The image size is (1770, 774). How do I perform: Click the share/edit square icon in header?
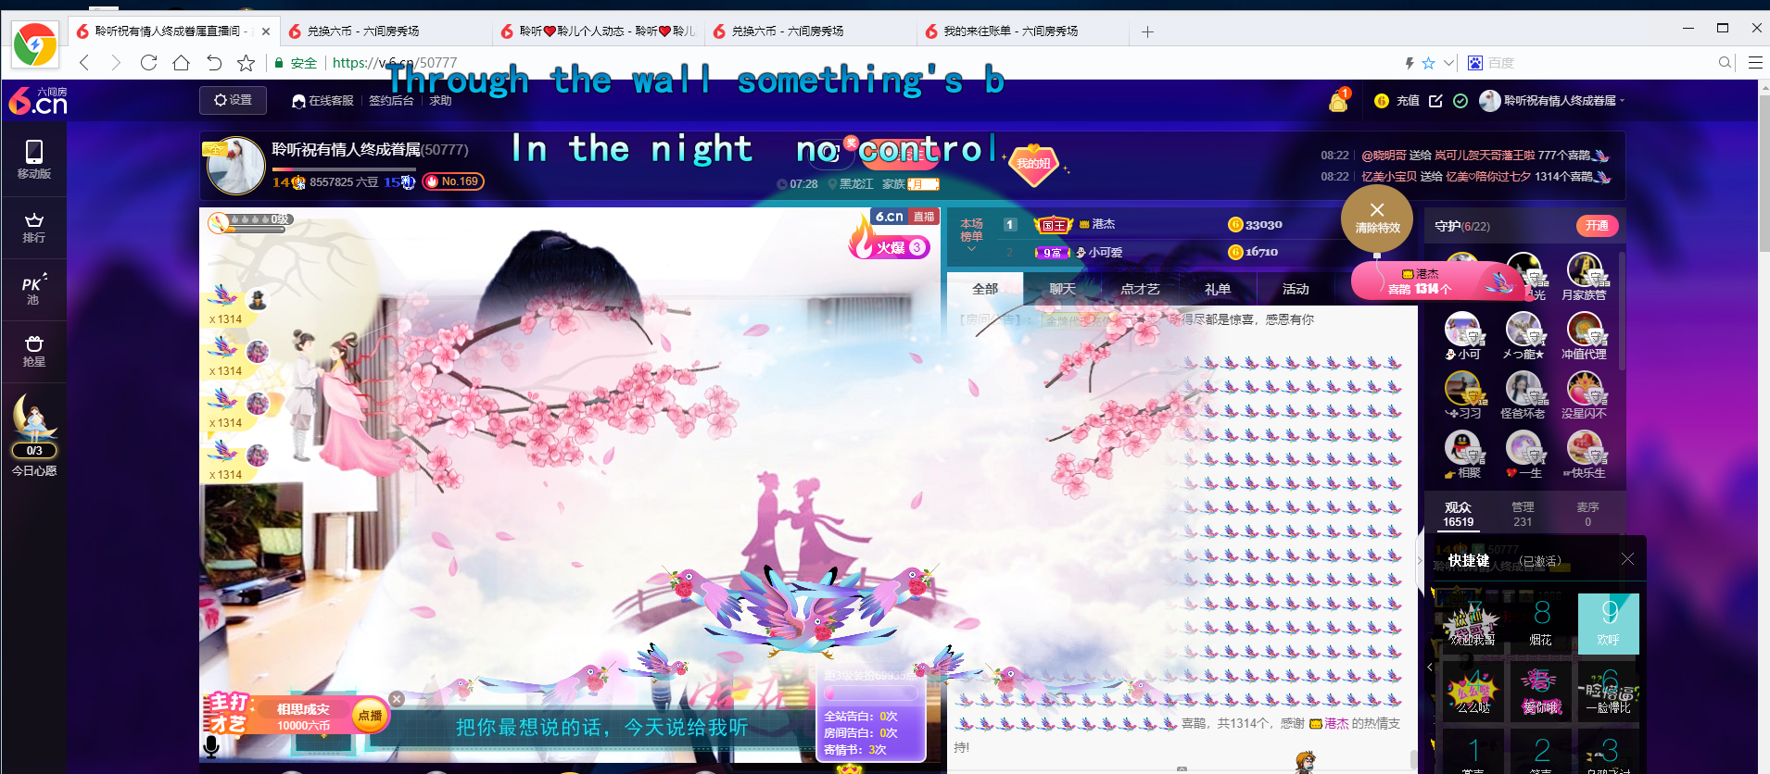coord(1435,101)
